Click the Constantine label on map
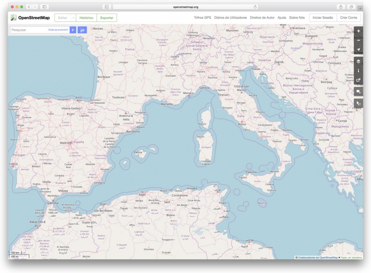 pyautogui.click(x=180, y=195)
